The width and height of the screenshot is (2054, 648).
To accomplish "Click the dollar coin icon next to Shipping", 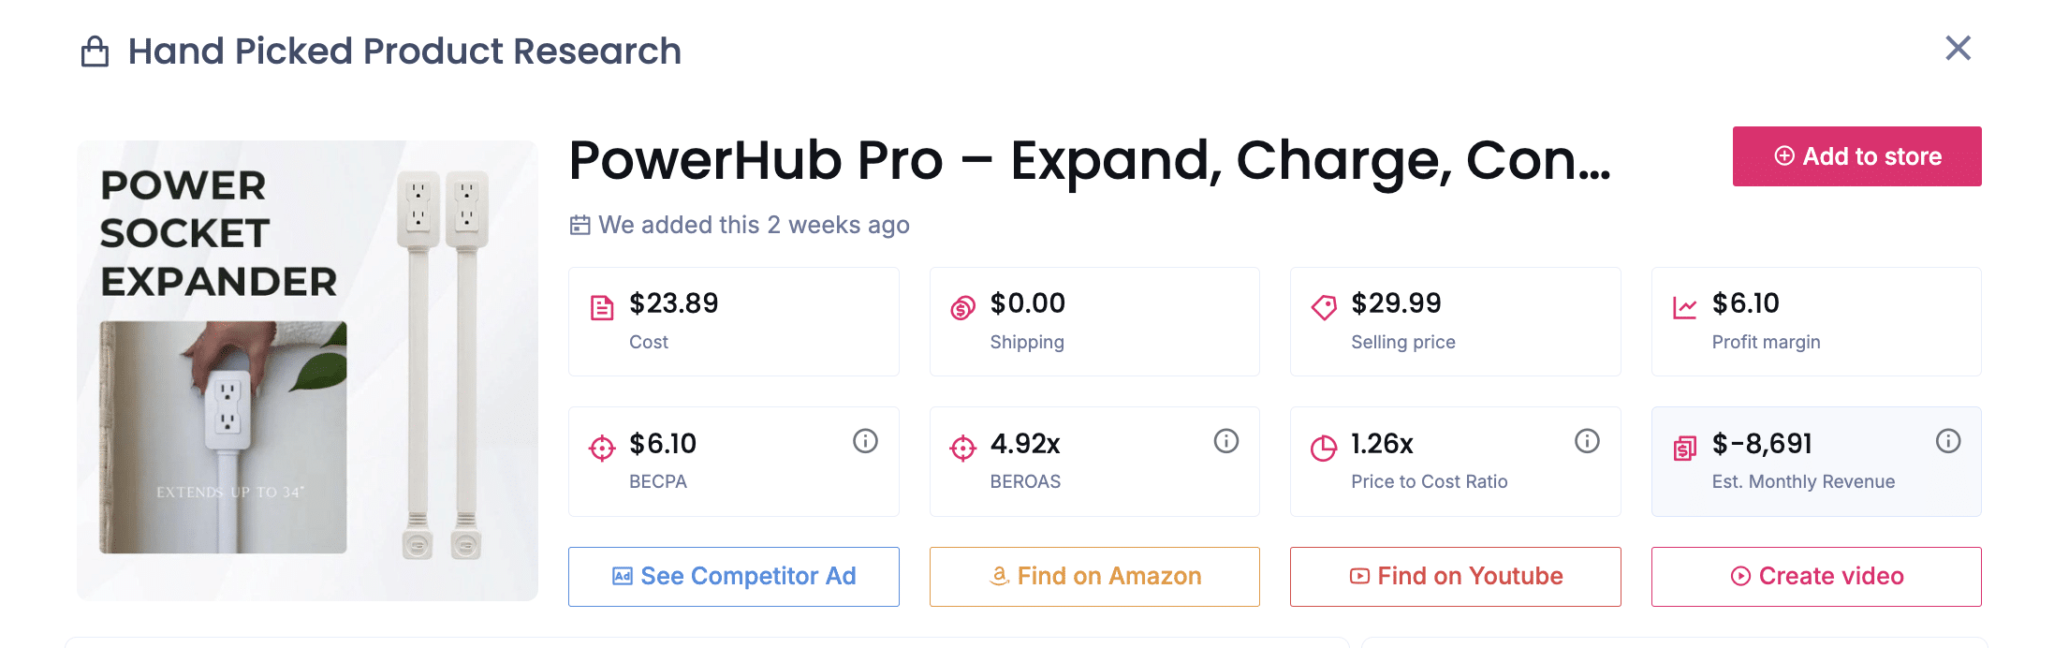I will pos(961,304).
